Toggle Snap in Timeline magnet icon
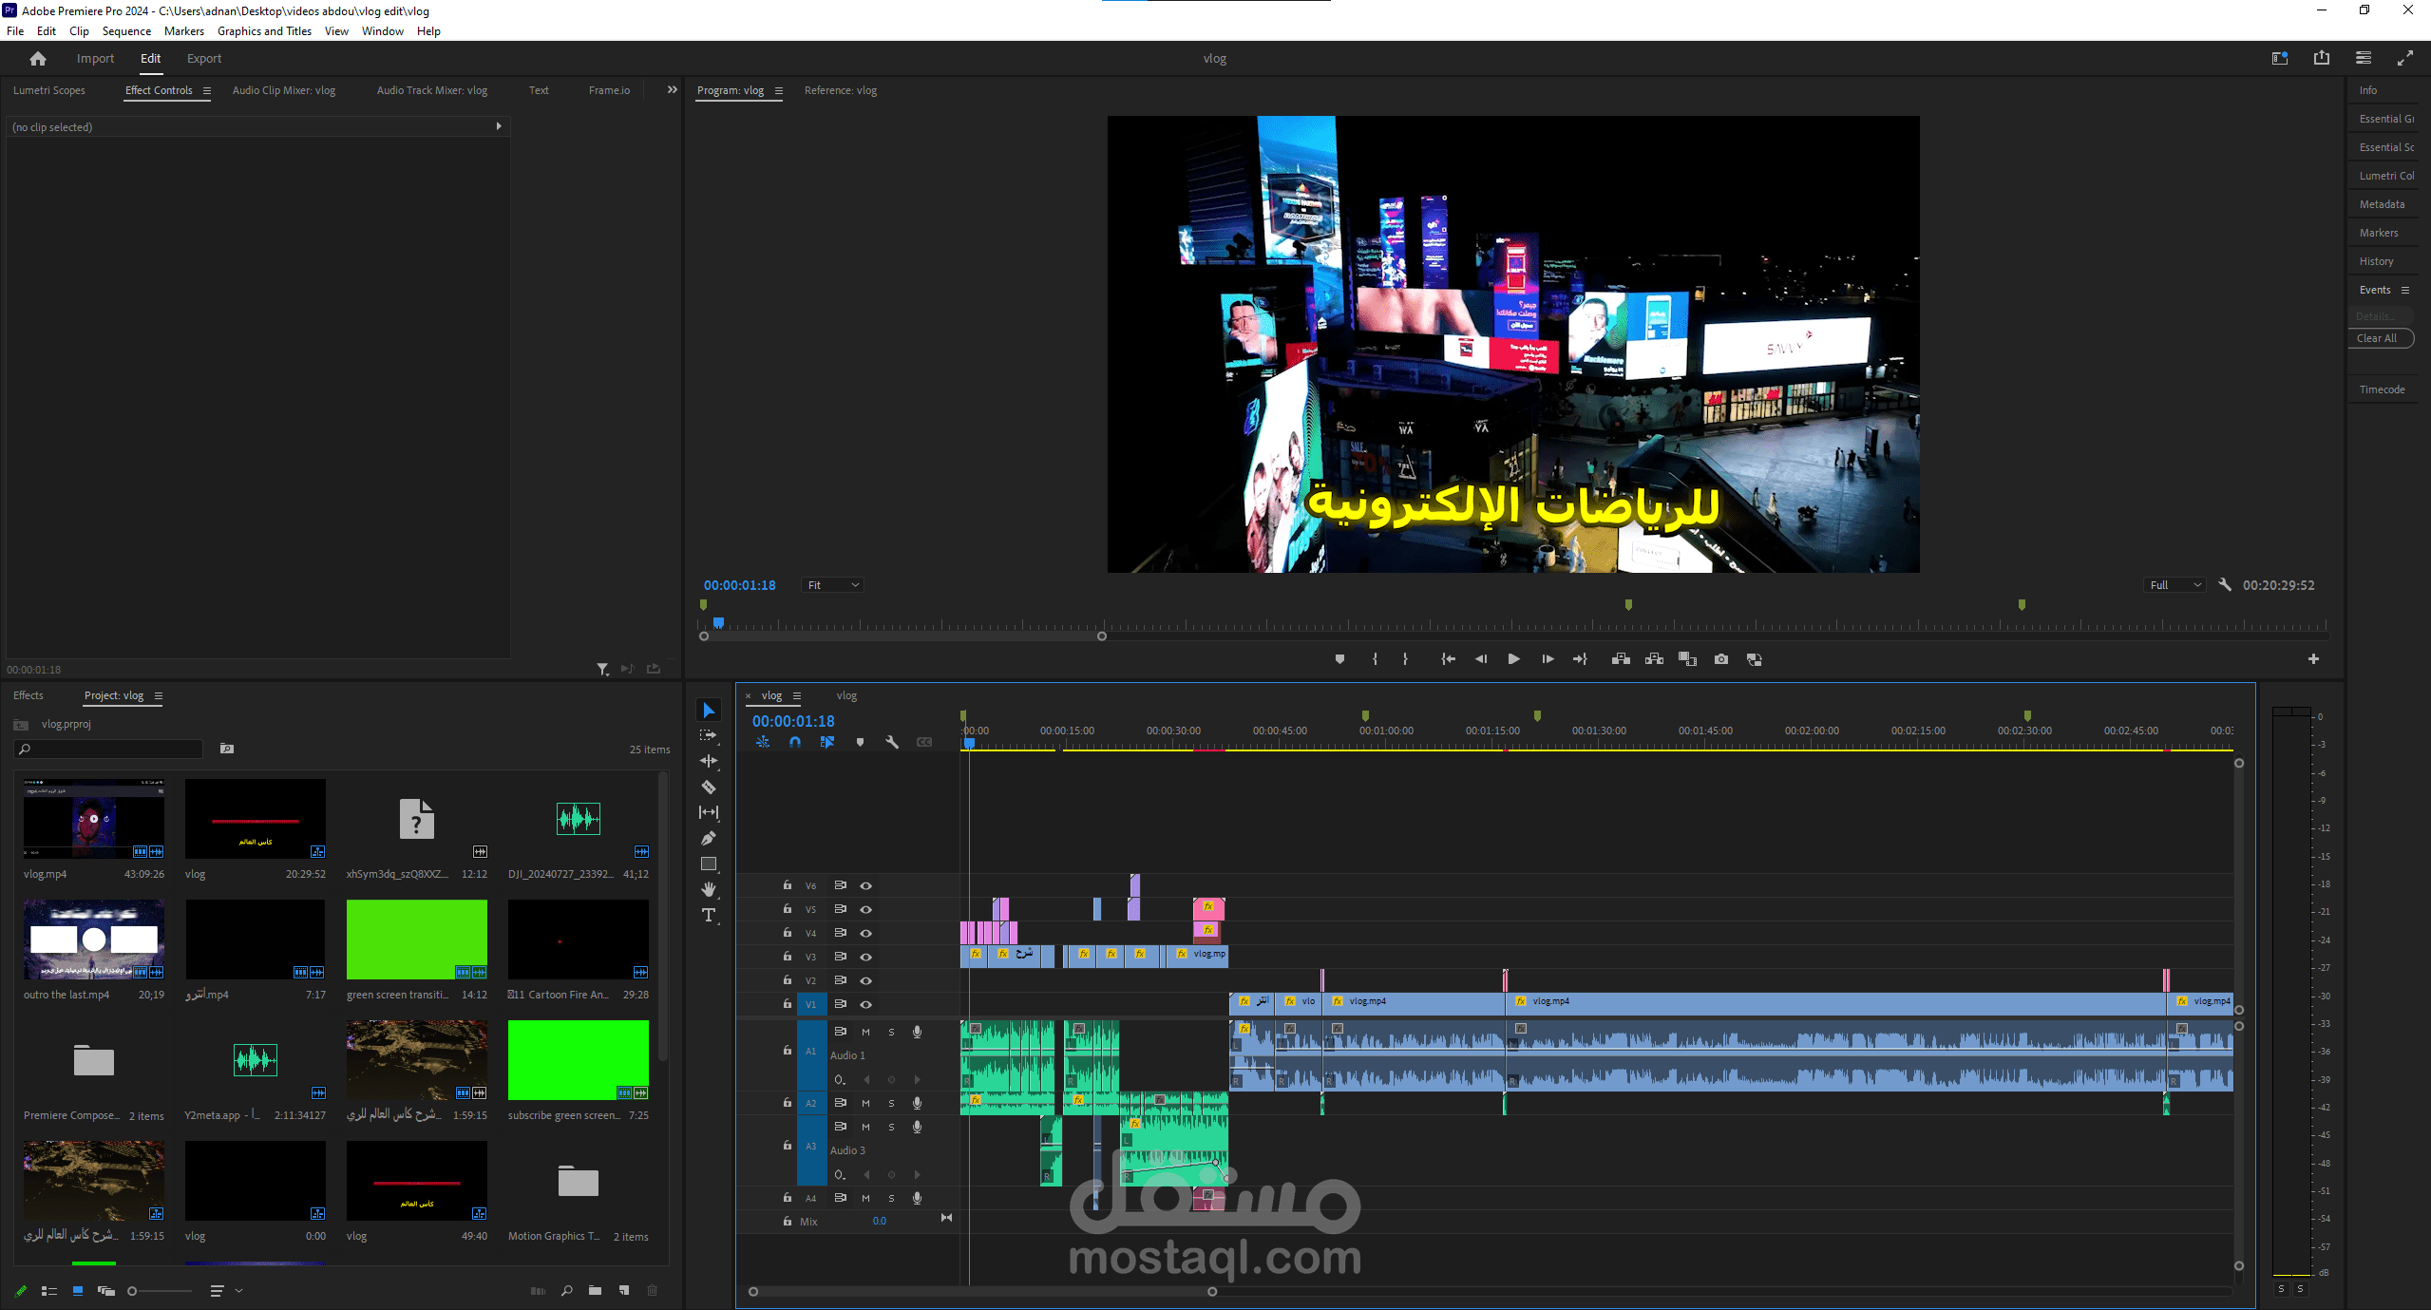 pyautogui.click(x=795, y=742)
